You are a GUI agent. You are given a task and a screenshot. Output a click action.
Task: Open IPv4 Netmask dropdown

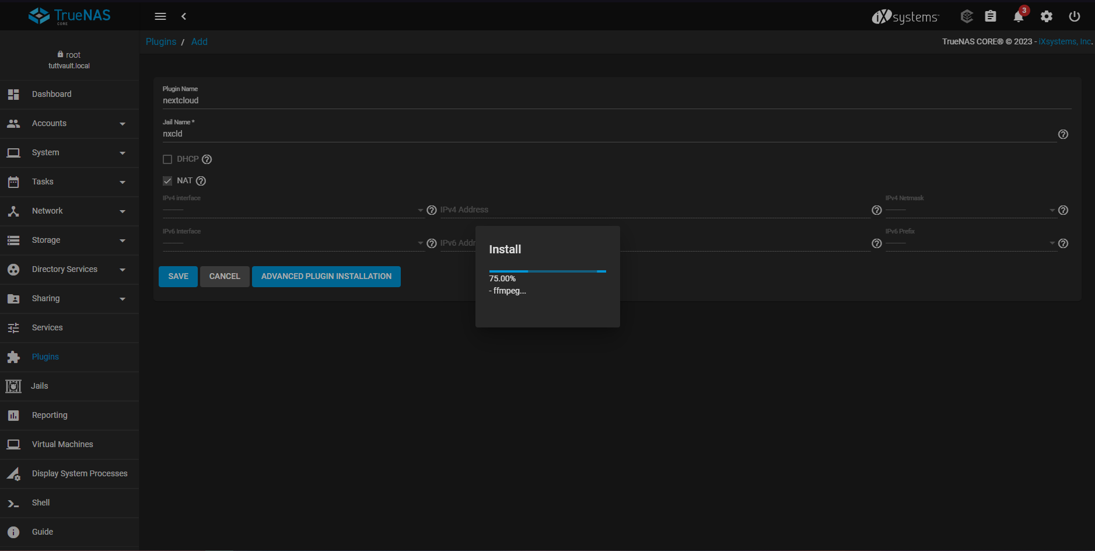click(971, 210)
